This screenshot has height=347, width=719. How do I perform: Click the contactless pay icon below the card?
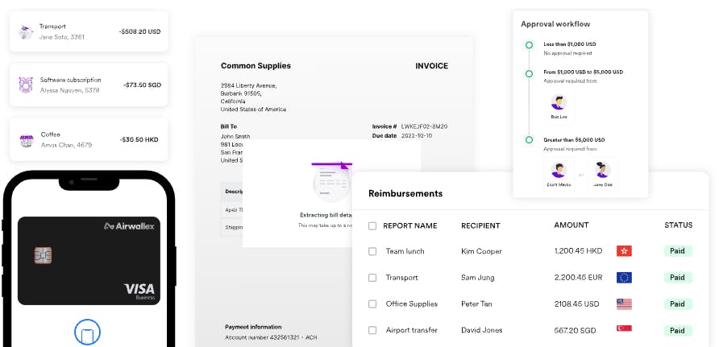[87, 333]
